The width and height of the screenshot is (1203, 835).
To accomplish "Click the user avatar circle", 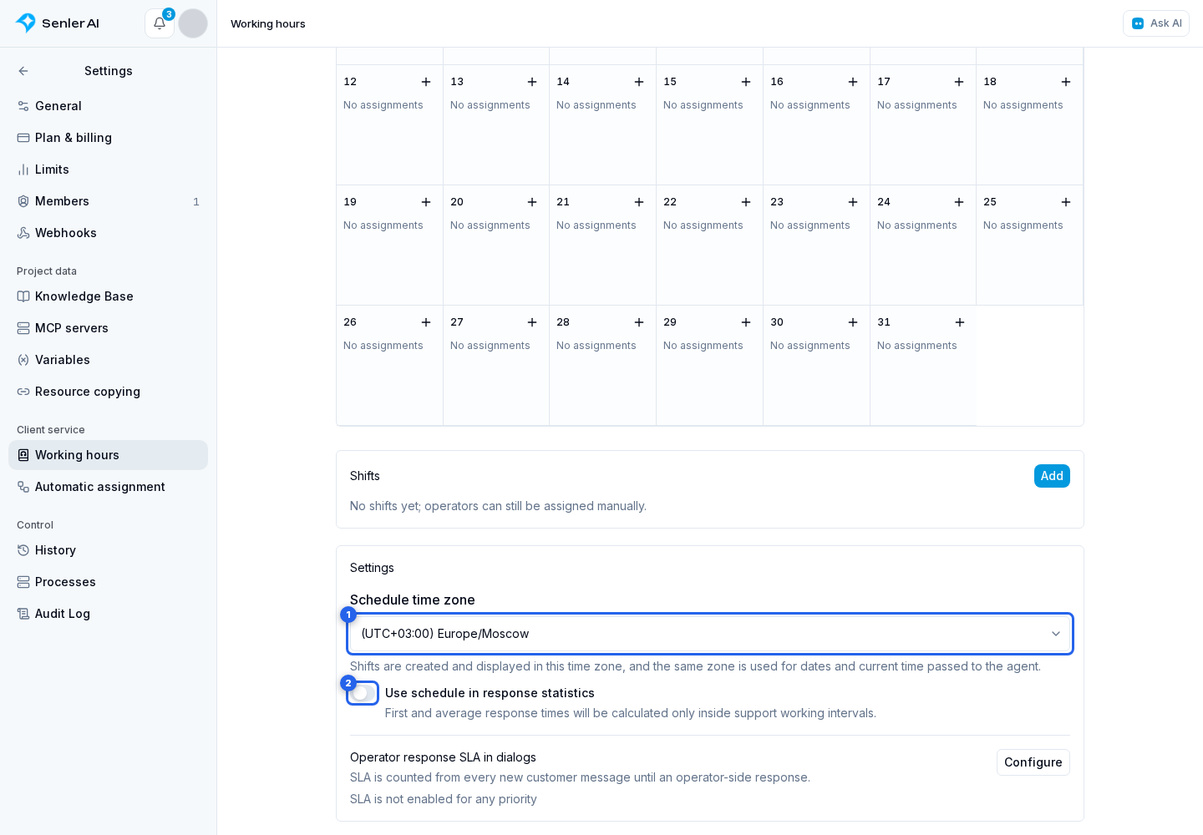I will 193,23.
